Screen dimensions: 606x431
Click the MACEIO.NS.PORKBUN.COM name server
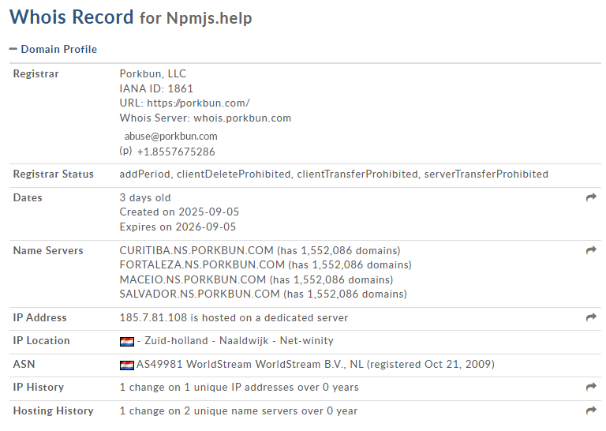[193, 279]
